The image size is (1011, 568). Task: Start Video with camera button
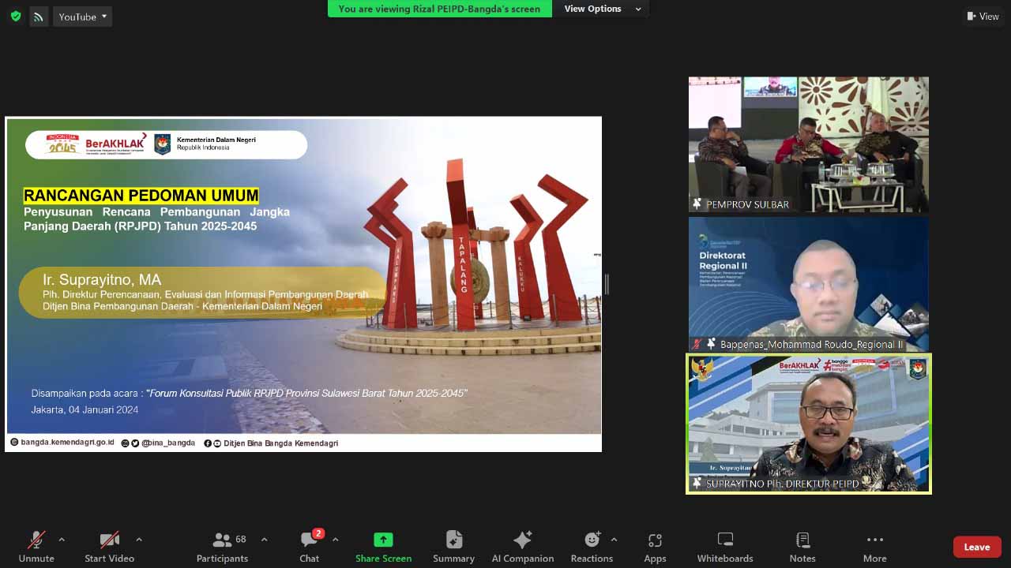[109, 547]
